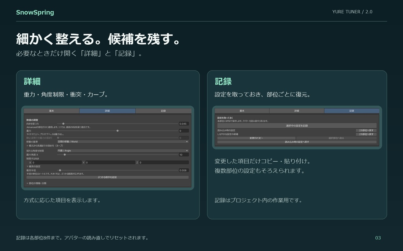Click the YURE TUNER / 2.0 label
This screenshot has height=251, width=403.
[352, 12]
